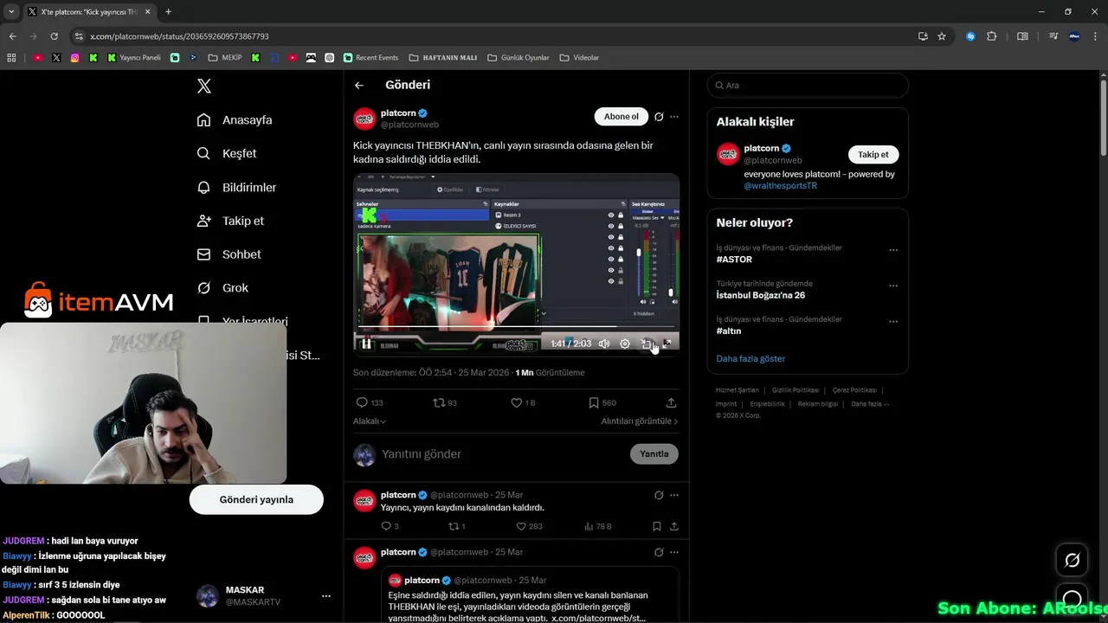The width and height of the screenshot is (1108, 623).
Task: Reply icon with 133 comments
Action: coord(370,403)
